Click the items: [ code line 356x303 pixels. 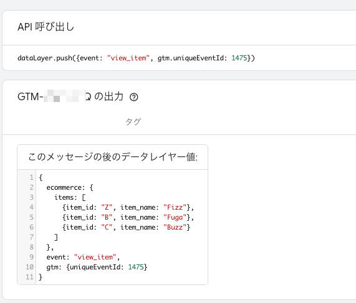pyautogui.click(x=70, y=197)
